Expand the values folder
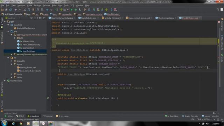 click(12, 77)
